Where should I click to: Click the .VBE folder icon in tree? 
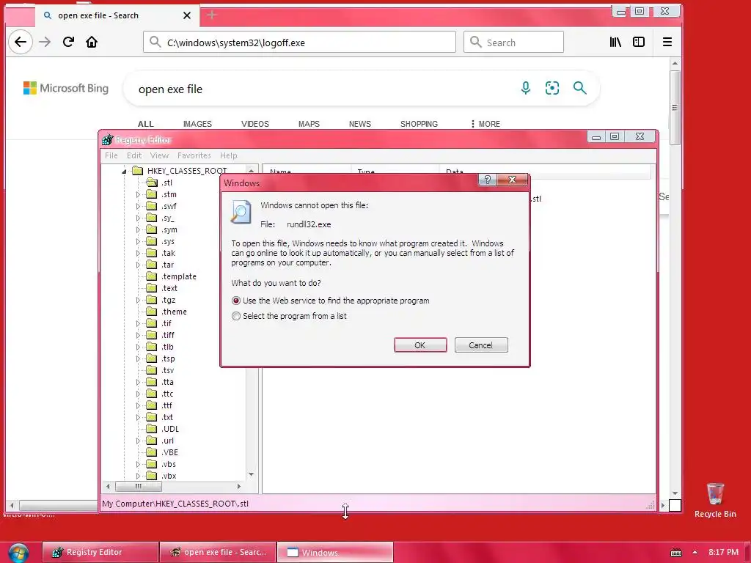tap(151, 452)
